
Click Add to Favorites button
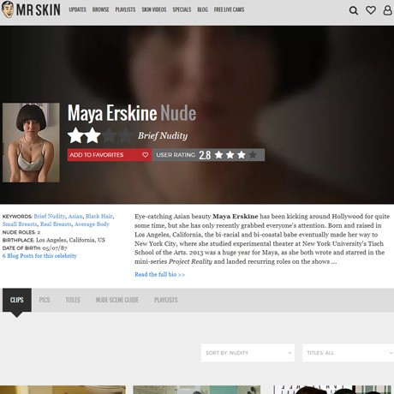point(109,155)
